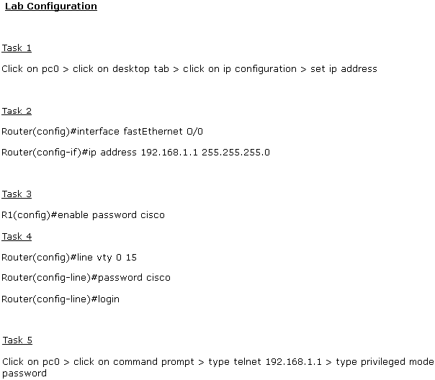
Task: Open the underlined Task 3 heading
Action: pos(17,194)
